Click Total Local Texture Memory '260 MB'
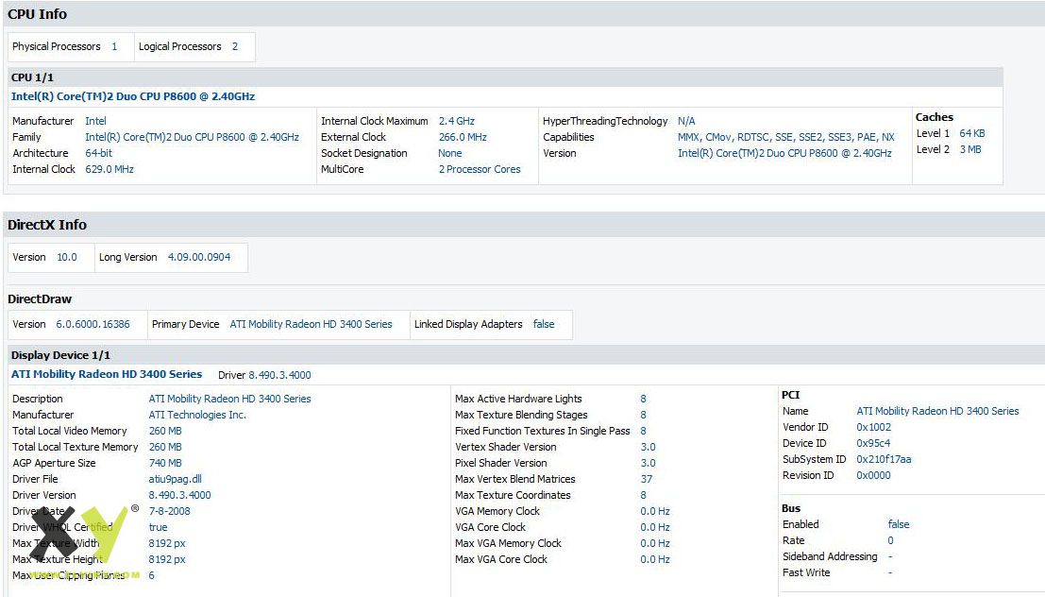The height and width of the screenshot is (597, 1045). click(164, 447)
